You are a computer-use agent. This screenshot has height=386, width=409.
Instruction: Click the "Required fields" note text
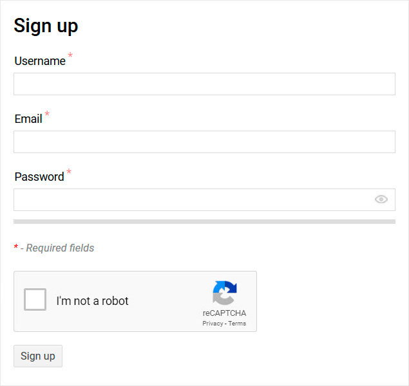60,248
